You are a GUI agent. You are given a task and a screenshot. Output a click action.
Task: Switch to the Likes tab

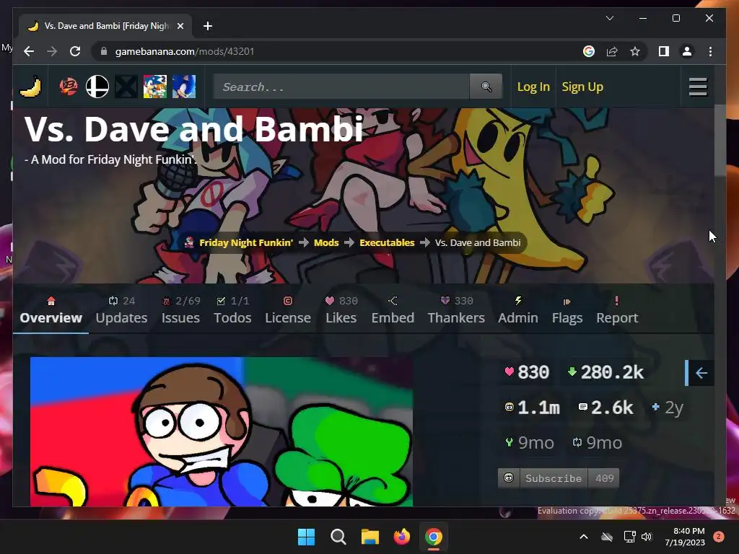click(x=341, y=311)
